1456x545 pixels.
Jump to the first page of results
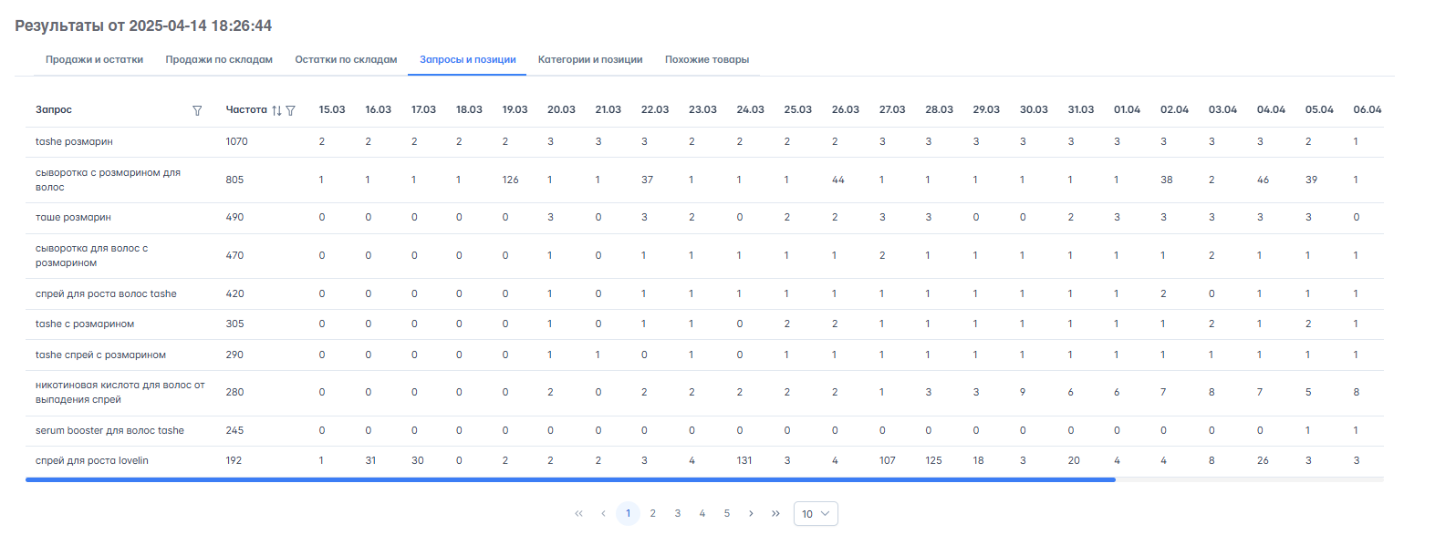(578, 514)
